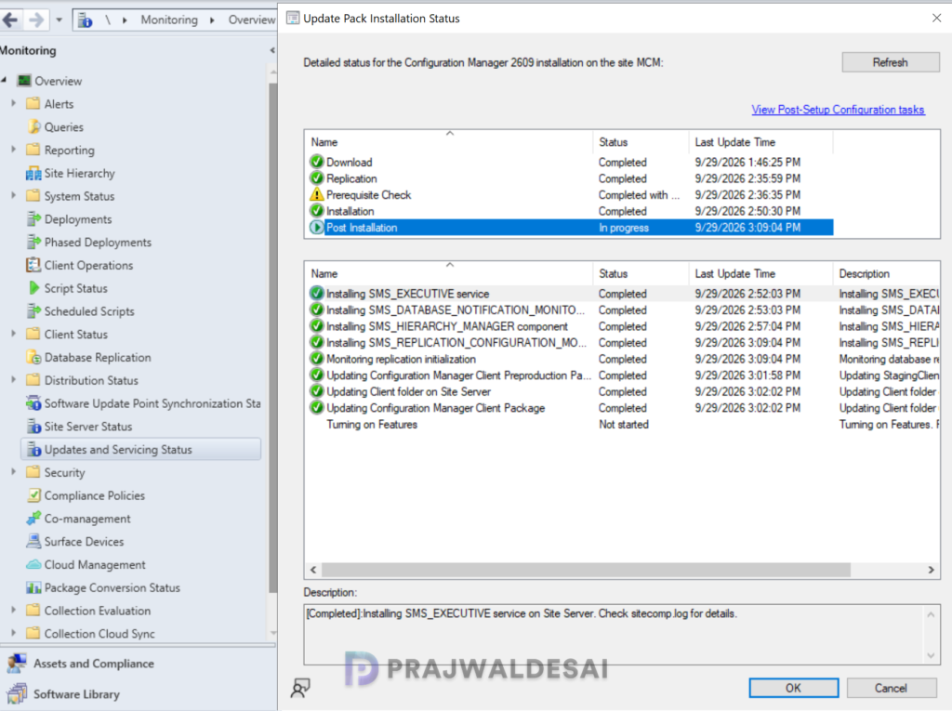
Task: Click the Client Operations icon
Action: 33,265
